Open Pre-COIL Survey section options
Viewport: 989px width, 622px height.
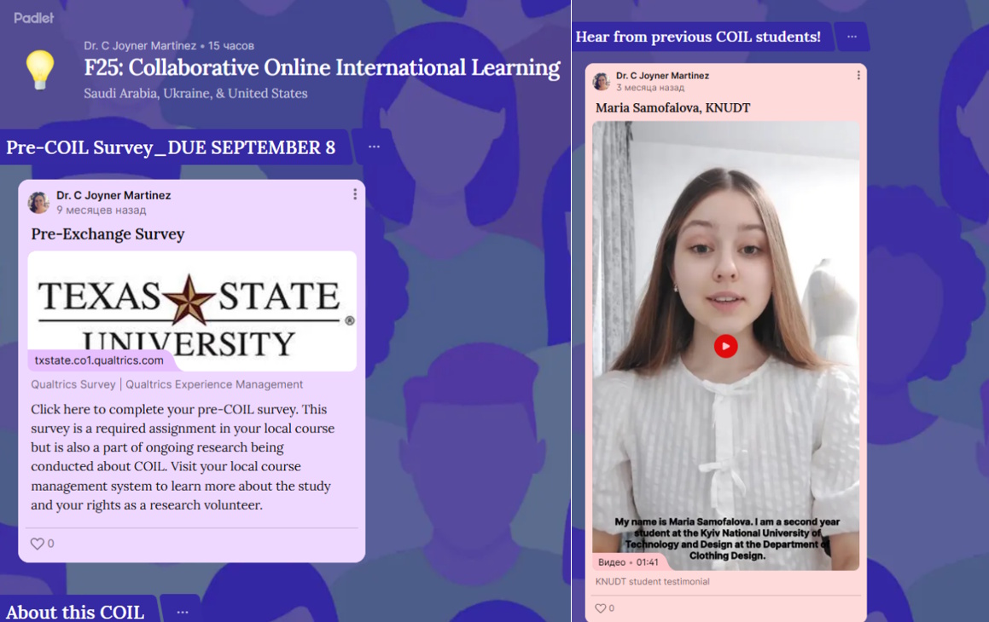[x=374, y=147]
